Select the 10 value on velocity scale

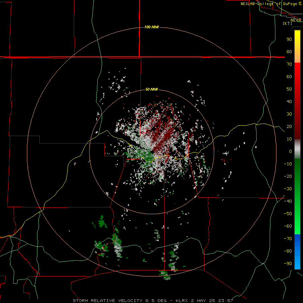pyautogui.click(x=289, y=139)
